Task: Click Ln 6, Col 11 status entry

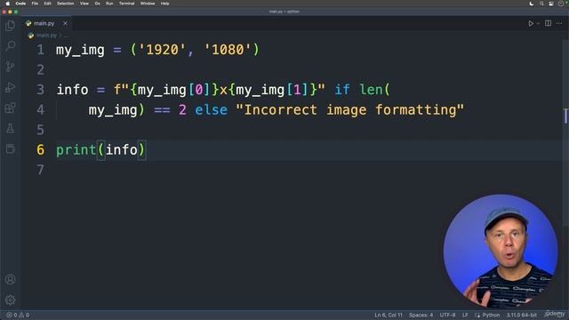Action: click(x=389, y=315)
